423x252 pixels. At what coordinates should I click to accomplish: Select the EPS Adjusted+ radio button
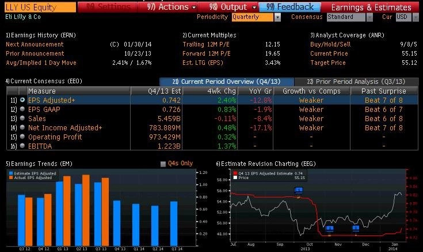(x=22, y=100)
